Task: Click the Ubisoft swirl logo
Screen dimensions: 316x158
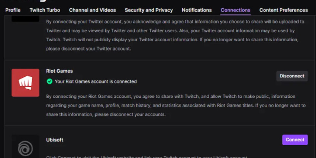Action: 25,148
